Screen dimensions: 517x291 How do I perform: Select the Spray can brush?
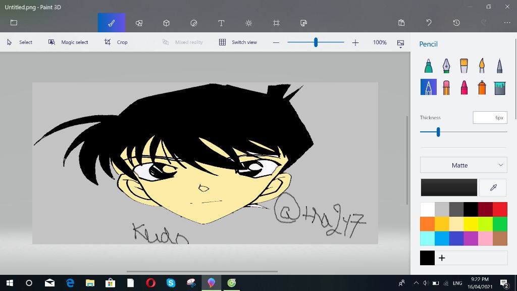point(482,87)
